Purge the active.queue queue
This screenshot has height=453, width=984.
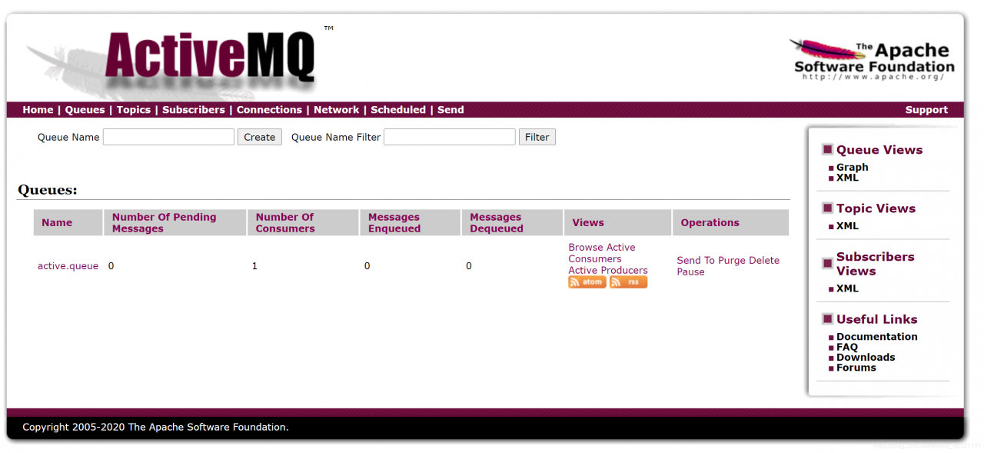(x=732, y=261)
